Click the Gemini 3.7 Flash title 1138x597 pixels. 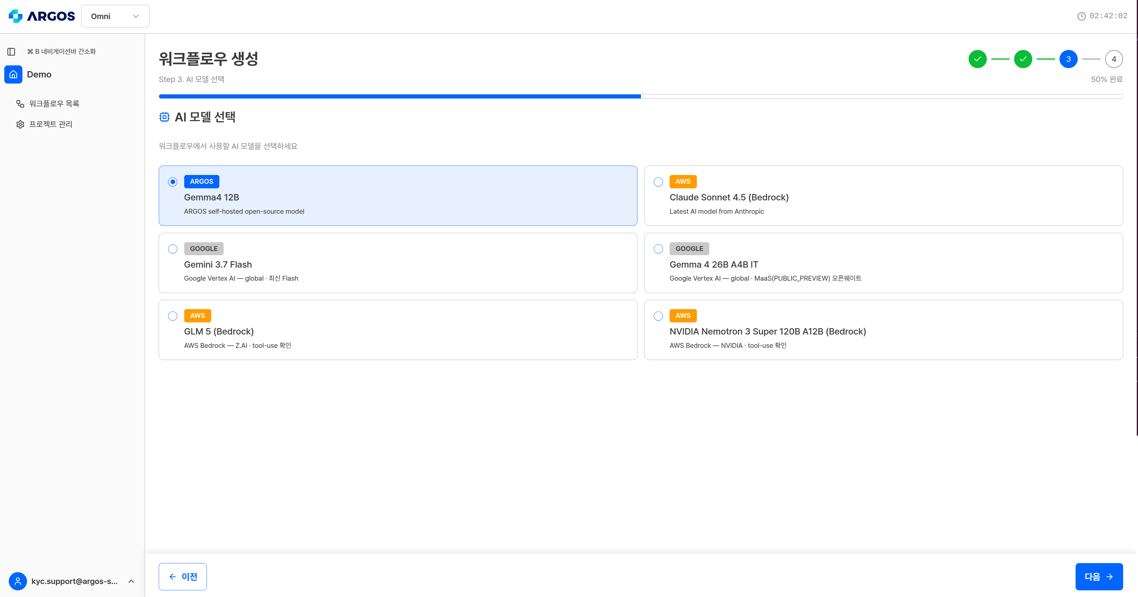pyautogui.click(x=218, y=265)
